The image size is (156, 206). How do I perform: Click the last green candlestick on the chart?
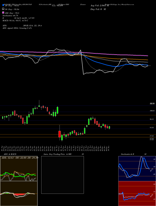pos(110,127)
